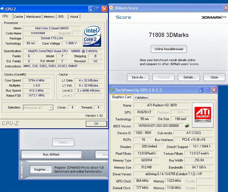228x192 pixels.
Task: Click the GPU-Z Technology value 55 nm
Action: pos(144,119)
